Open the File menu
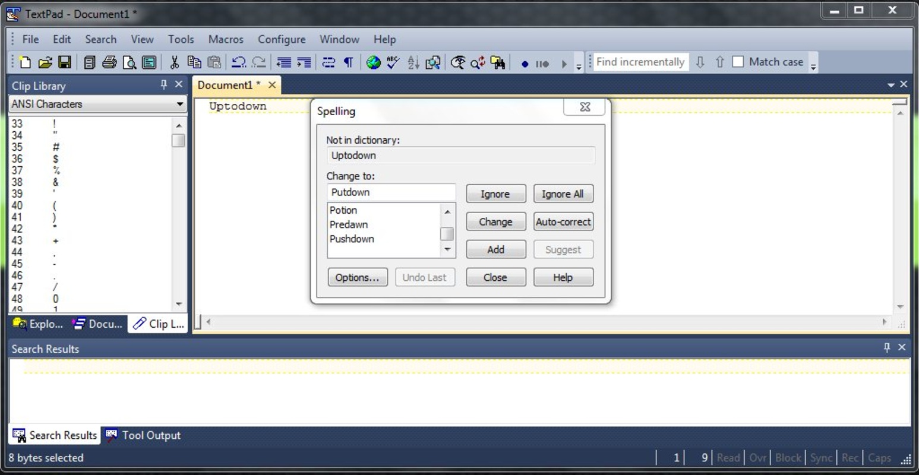This screenshot has height=475, width=919. click(30, 39)
